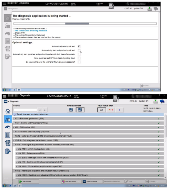Expand N73 Electronic ignition lock entry
Image resolution: width=169 pixels, height=189 pixels.
point(14,119)
